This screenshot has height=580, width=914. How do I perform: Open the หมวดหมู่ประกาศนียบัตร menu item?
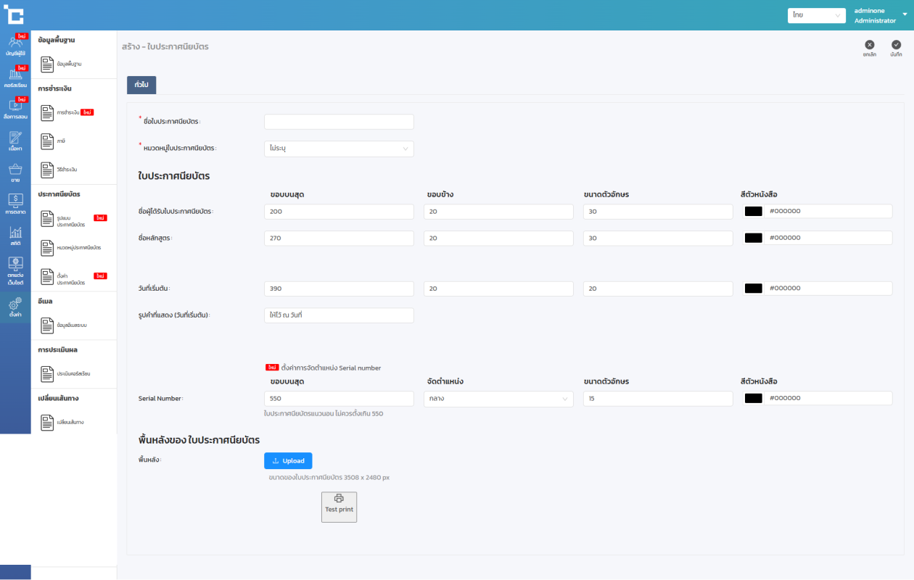73,248
